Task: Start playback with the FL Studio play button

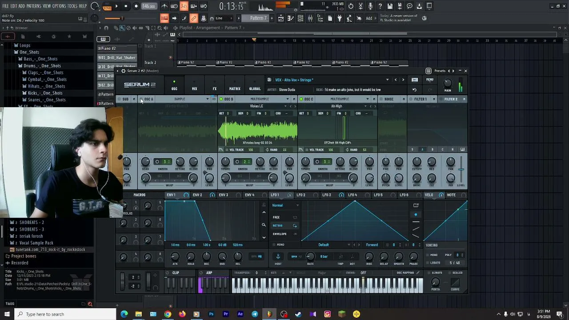Action: pyautogui.click(x=116, y=6)
